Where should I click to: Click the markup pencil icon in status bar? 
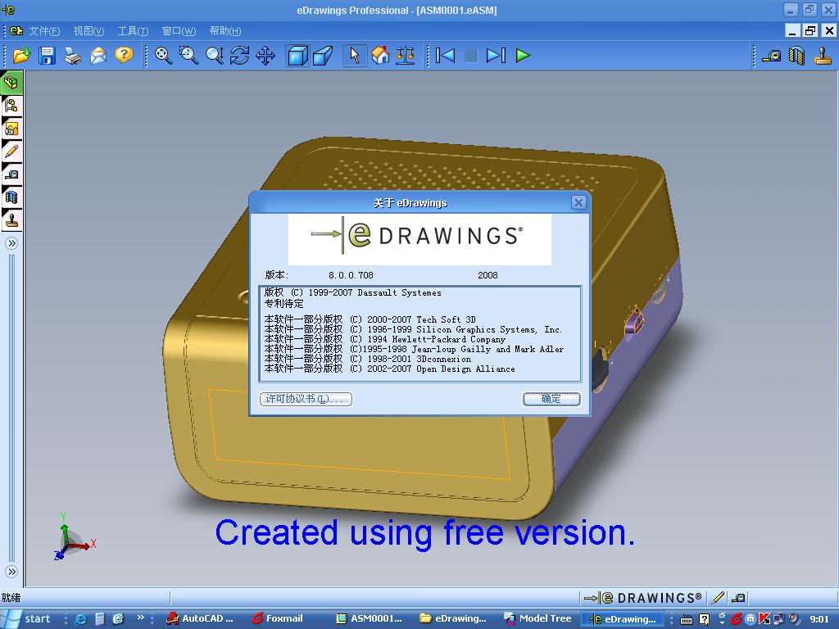tap(719, 598)
